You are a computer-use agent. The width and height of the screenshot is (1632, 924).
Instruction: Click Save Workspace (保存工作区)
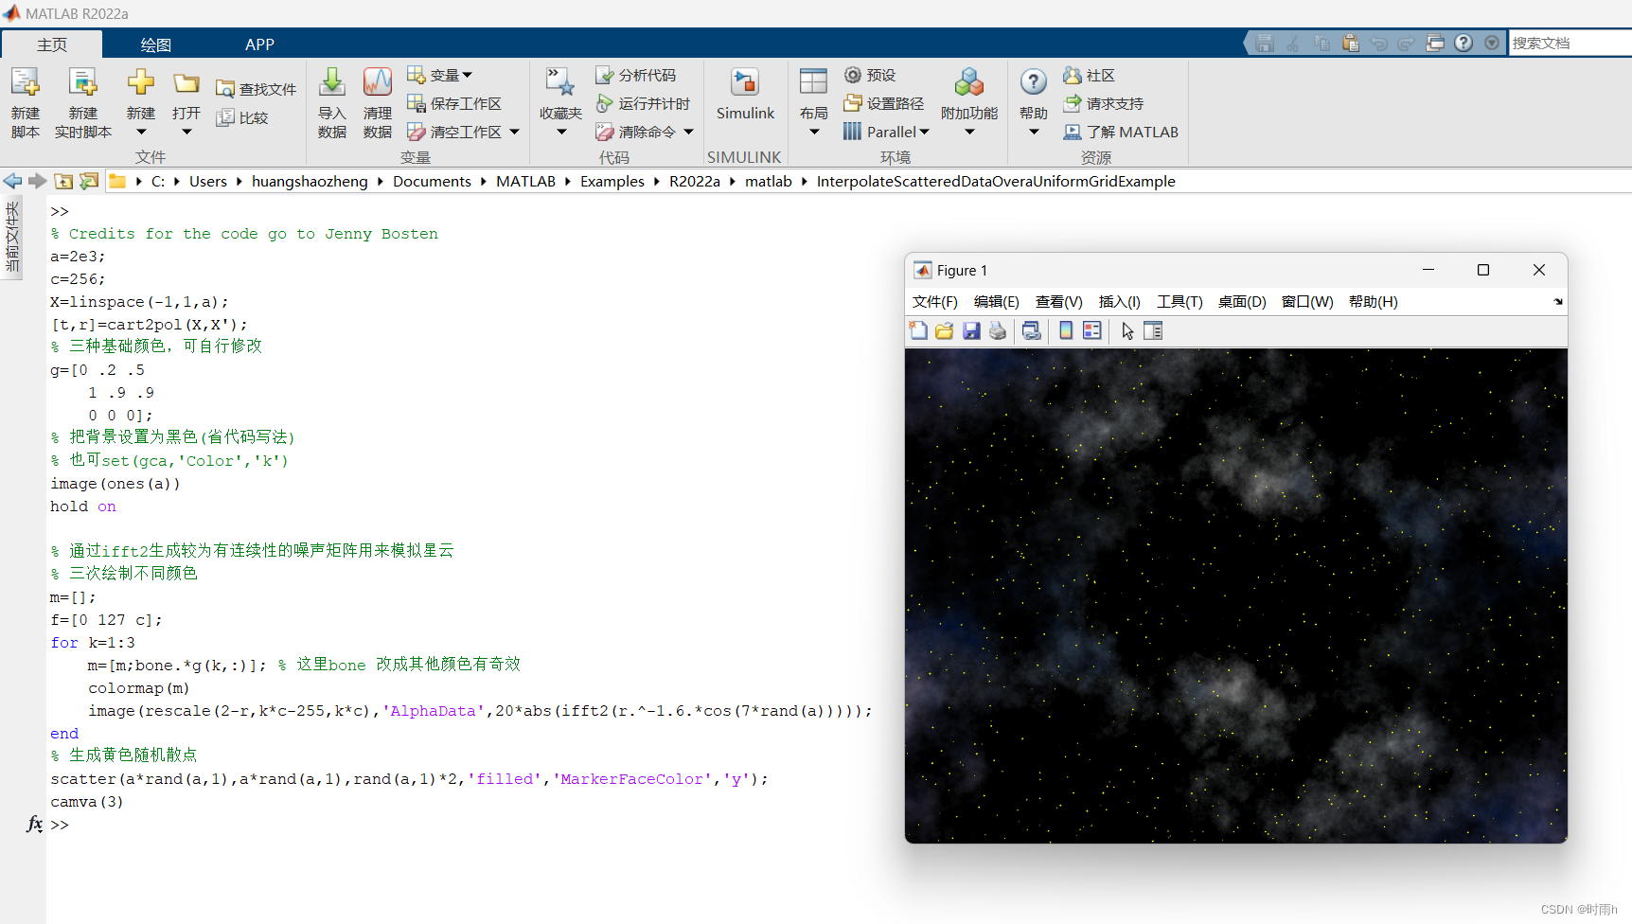coord(454,103)
